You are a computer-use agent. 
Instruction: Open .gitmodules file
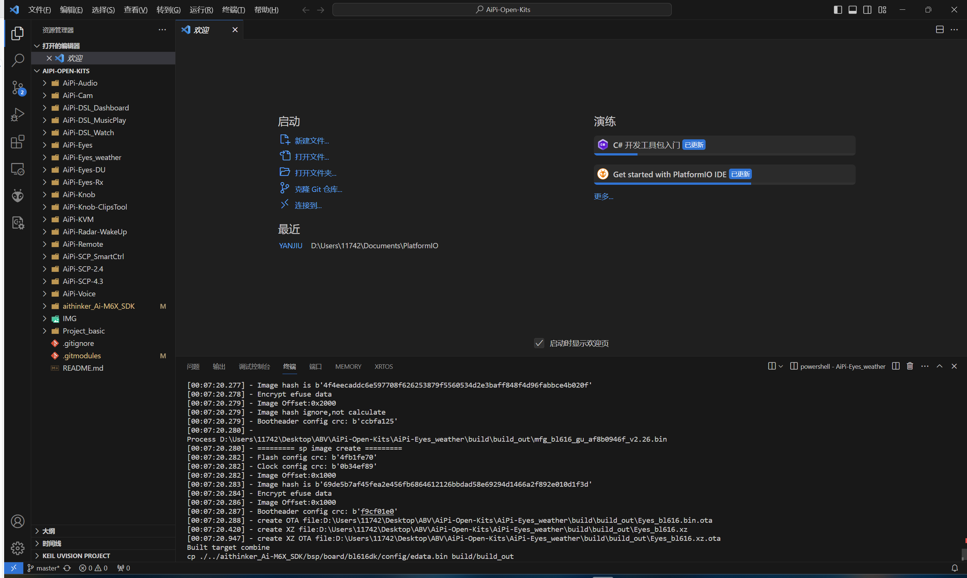click(82, 356)
